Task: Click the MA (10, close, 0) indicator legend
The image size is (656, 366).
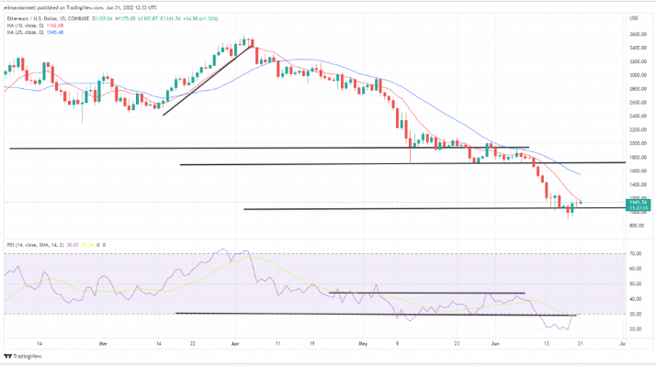Action: 25,26
